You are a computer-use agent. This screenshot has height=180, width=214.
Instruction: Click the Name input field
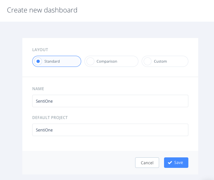pyautogui.click(x=110, y=101)
